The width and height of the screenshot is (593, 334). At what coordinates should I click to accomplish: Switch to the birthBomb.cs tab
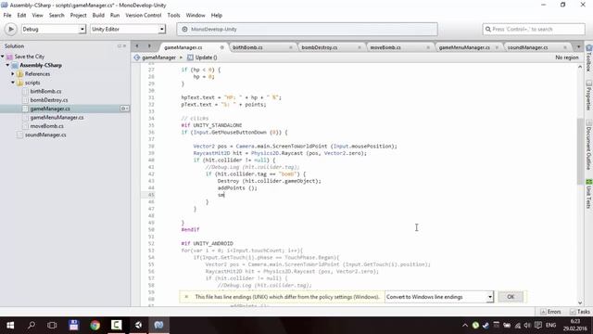247,47
